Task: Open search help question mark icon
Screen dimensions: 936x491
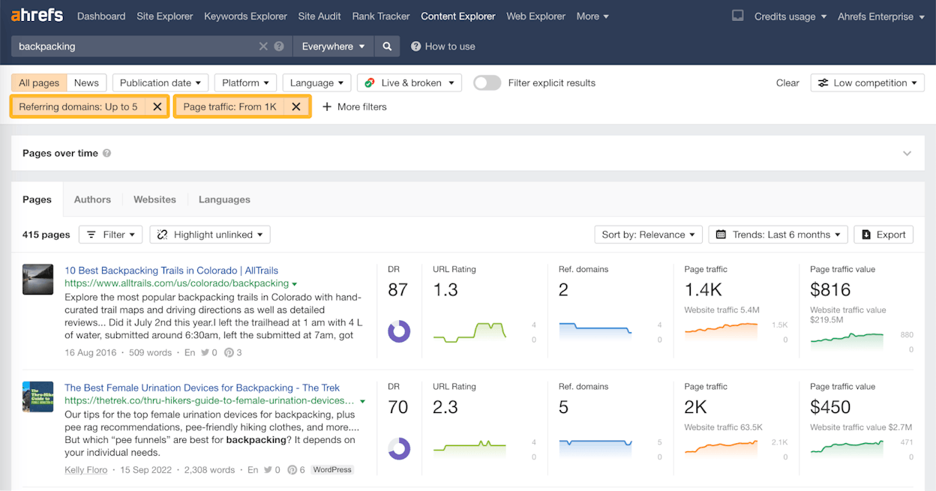Action: (279, 46)
